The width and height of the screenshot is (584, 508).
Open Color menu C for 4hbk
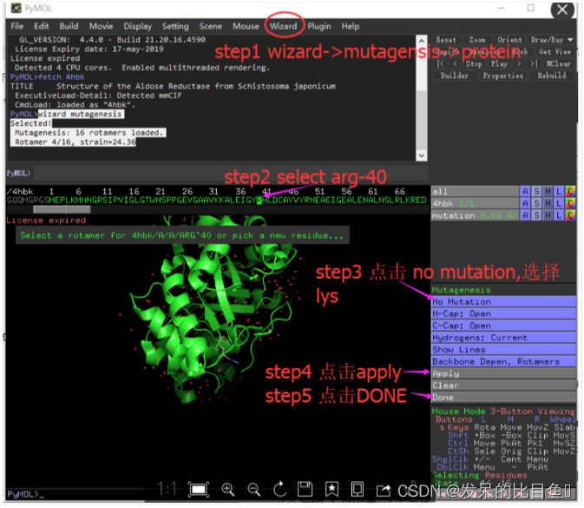tap(570, 203)
